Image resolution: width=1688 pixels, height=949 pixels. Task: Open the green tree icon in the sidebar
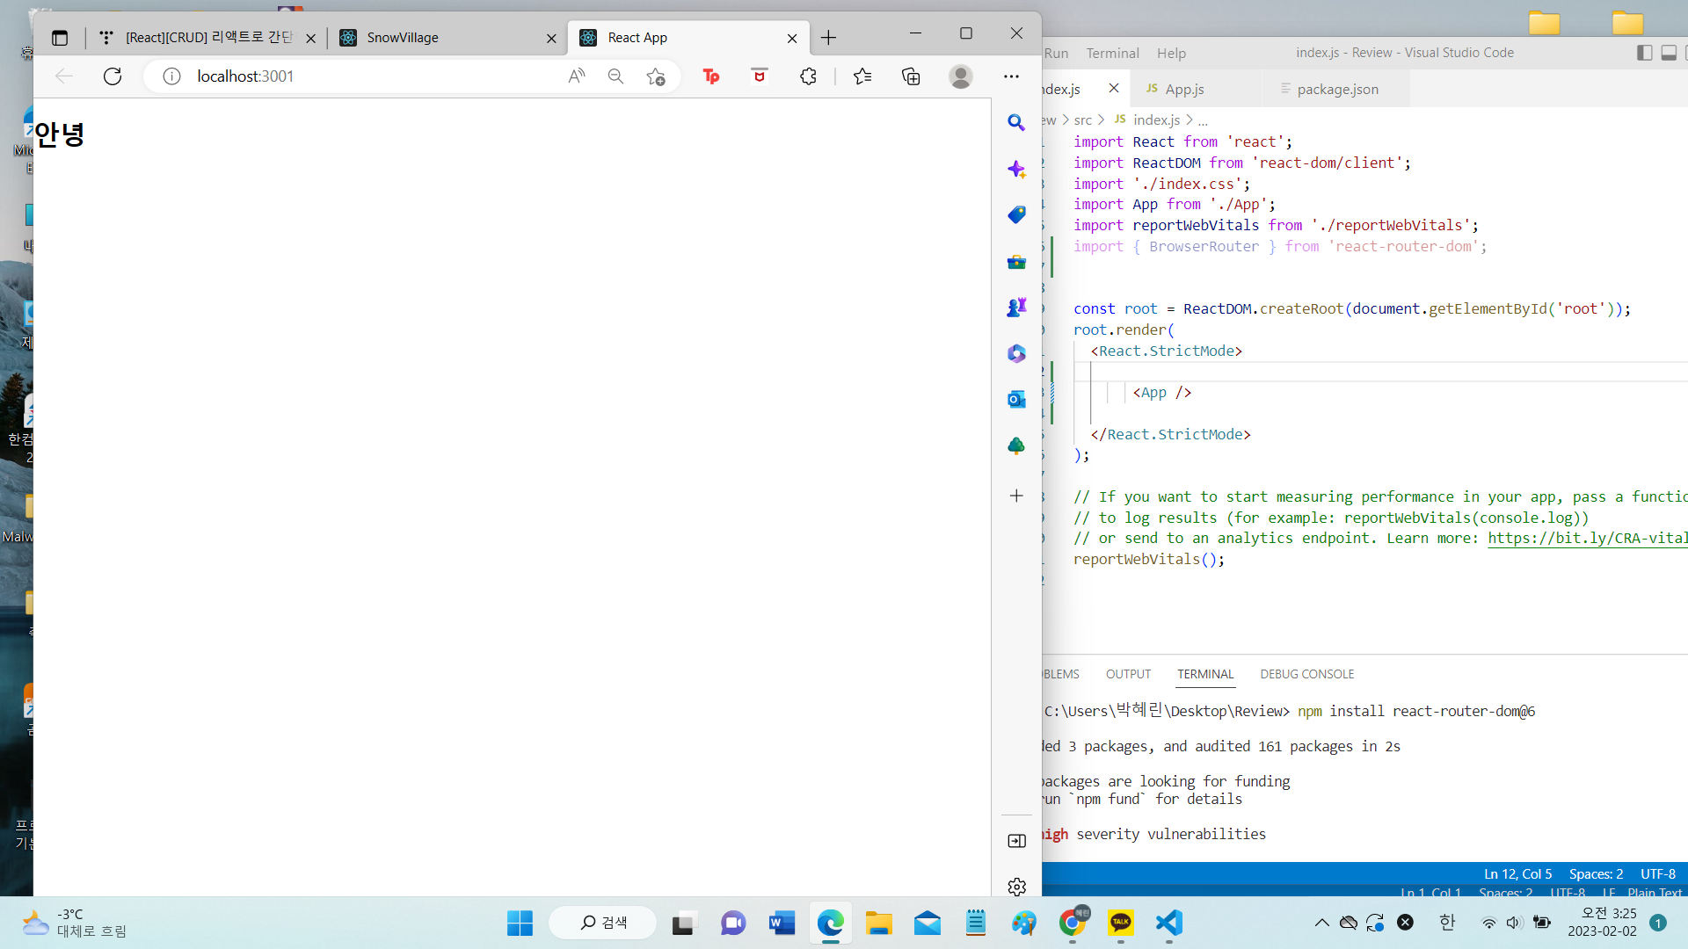tap(1016, 446)
